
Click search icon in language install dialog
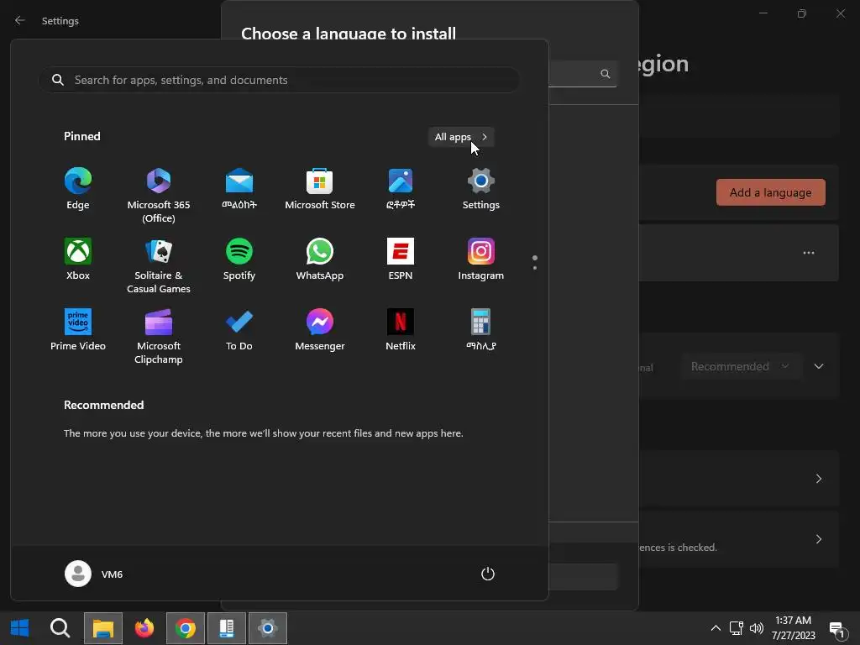pyautogui.click(x=605, y=74)
